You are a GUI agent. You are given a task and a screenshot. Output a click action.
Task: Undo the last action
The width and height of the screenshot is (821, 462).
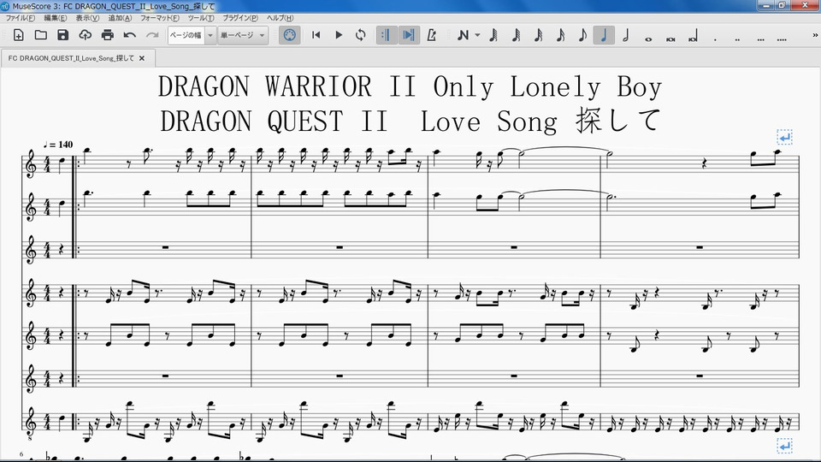coord(130,35)
